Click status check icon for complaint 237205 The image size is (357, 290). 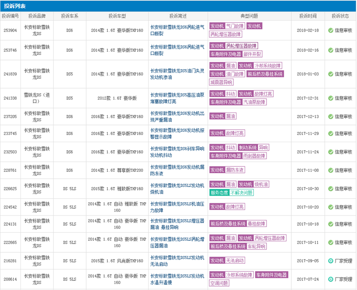pos(331,116)
